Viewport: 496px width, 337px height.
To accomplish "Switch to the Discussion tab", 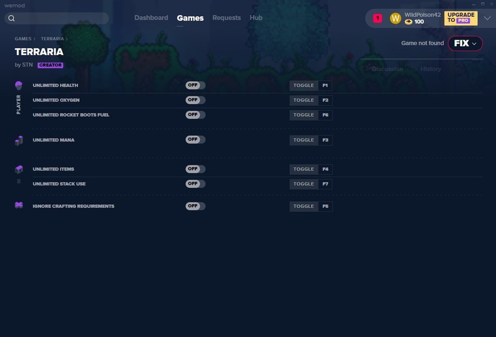I will point(387,69).
